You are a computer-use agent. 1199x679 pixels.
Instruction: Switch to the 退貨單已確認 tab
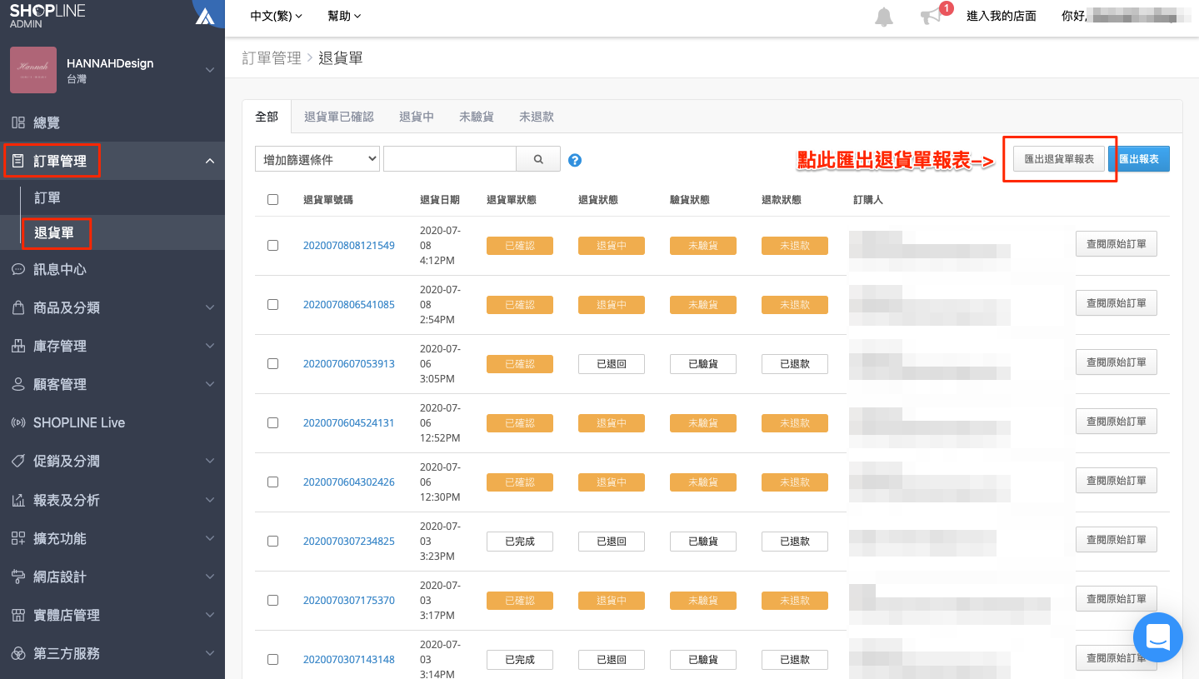click(339, 117)
